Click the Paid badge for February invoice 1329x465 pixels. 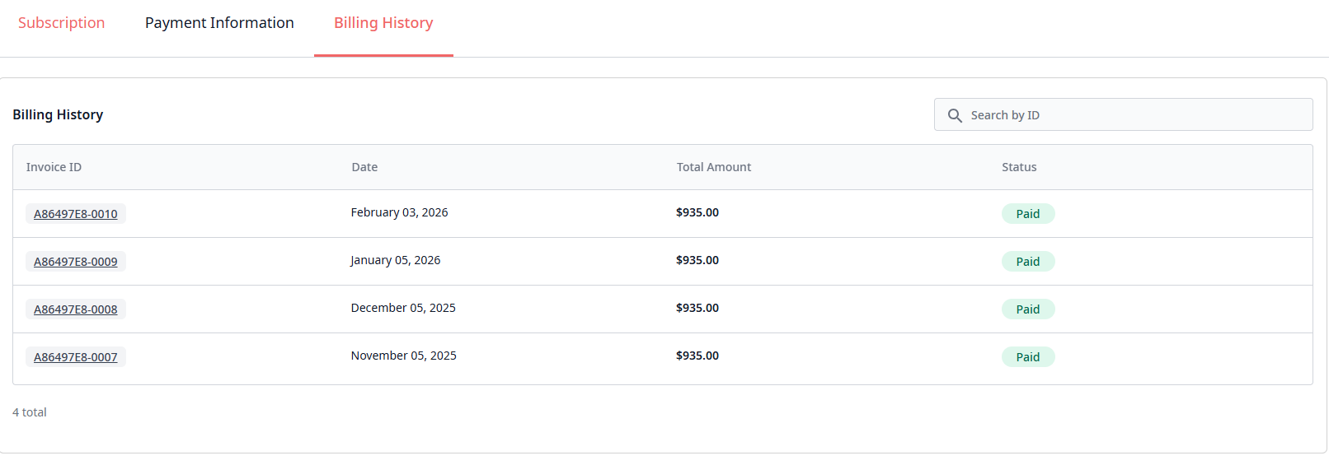(1028, 214)
